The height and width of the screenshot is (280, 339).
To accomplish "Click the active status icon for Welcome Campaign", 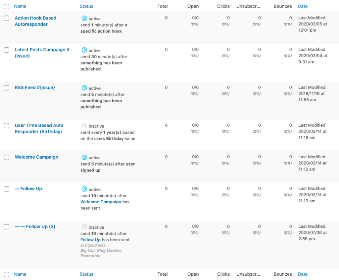I will [x=84, y=158].
